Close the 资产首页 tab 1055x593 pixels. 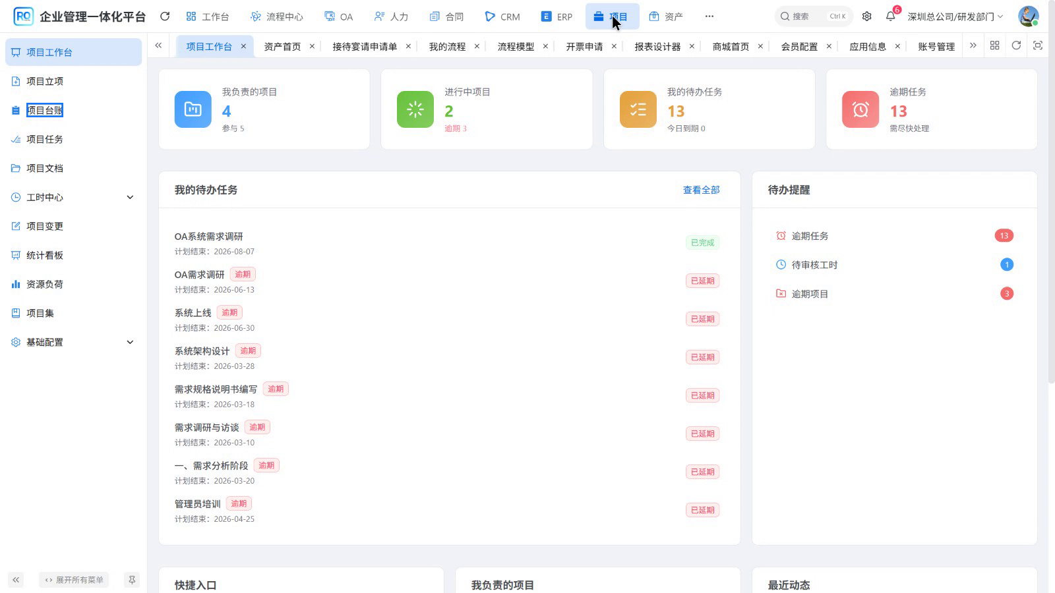point(312,46)
